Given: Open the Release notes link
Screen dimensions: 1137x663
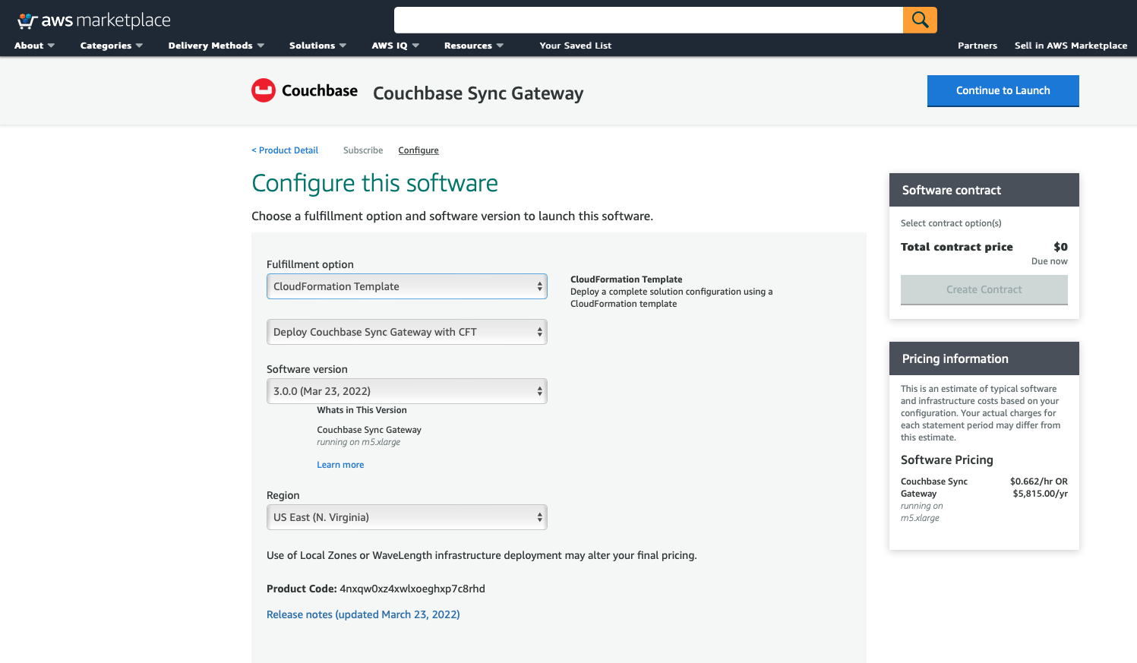Looking at the screenshot, I should point(363,614).
